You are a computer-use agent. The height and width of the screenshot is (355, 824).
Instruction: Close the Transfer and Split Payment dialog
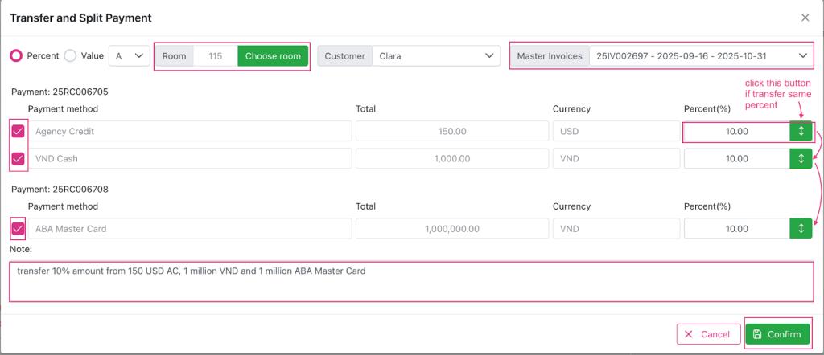click(805, 18)
